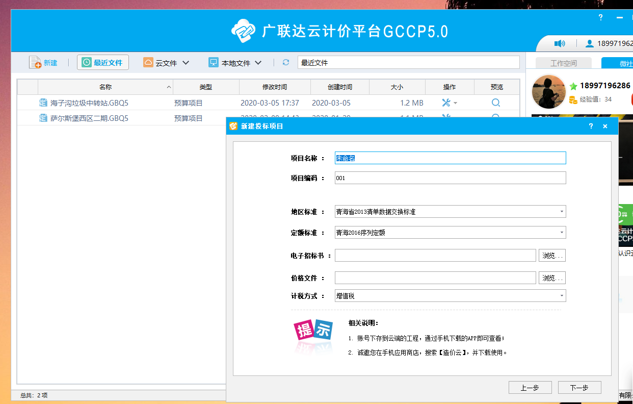Click the 上一步 button
This screenshot has height=404, width=633.
[530, 388]
